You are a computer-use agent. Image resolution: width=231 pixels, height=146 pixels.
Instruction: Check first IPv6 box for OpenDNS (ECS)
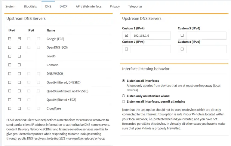click(x=29, y=47)
